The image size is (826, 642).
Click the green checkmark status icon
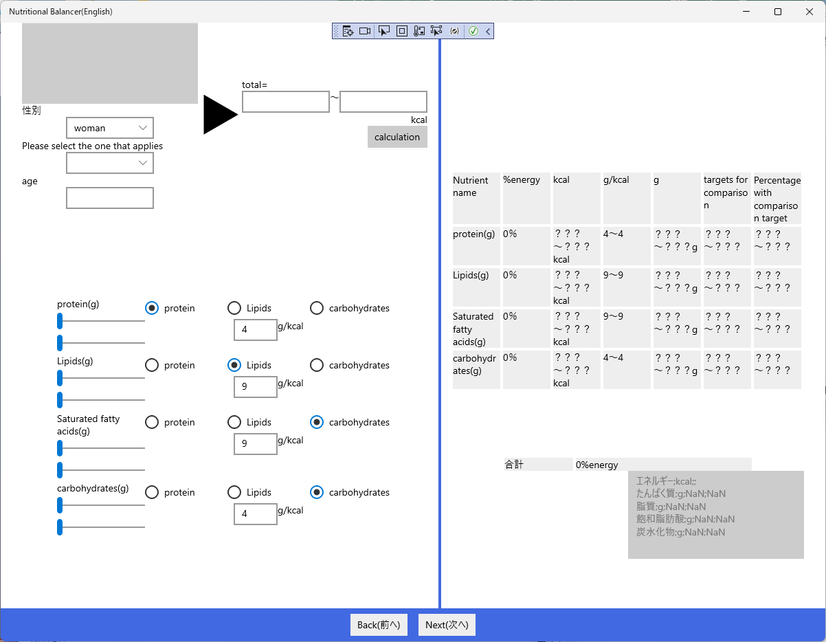pos(473,31)
